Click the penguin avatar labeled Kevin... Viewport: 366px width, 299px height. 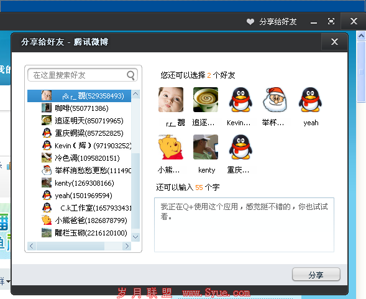[x=240, y=100]
